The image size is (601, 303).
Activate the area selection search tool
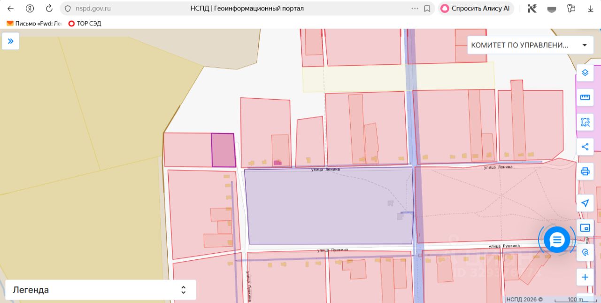tap(585, 122)
